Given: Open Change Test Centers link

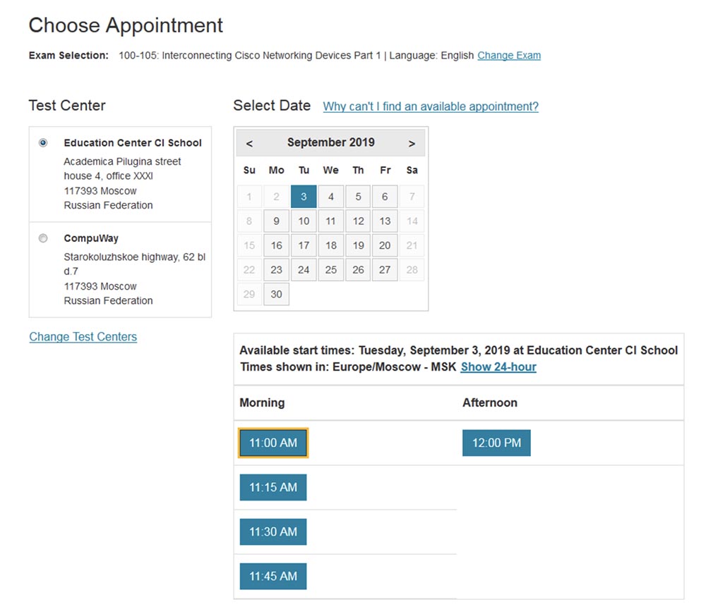Looking at the screenshot, I should [x=83, y=337].
